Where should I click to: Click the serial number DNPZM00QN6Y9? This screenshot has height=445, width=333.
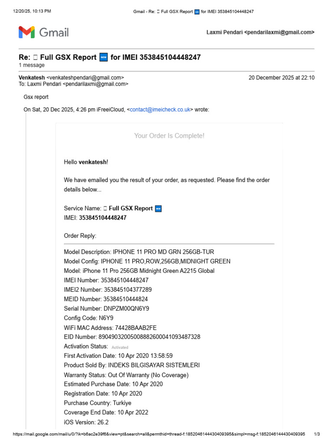point(126,309)
